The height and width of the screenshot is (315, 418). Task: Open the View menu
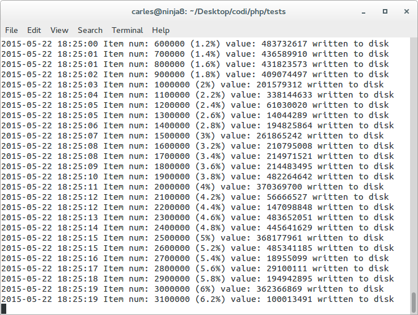point(60,30)
